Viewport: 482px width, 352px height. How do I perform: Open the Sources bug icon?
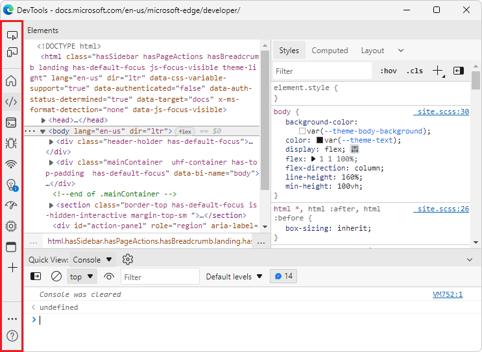click(x=12, y=143)
